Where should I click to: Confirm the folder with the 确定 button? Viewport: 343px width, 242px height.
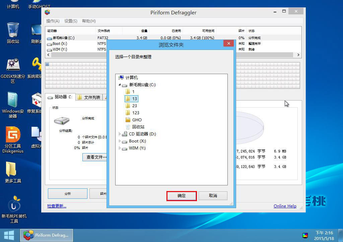point(181,196)
